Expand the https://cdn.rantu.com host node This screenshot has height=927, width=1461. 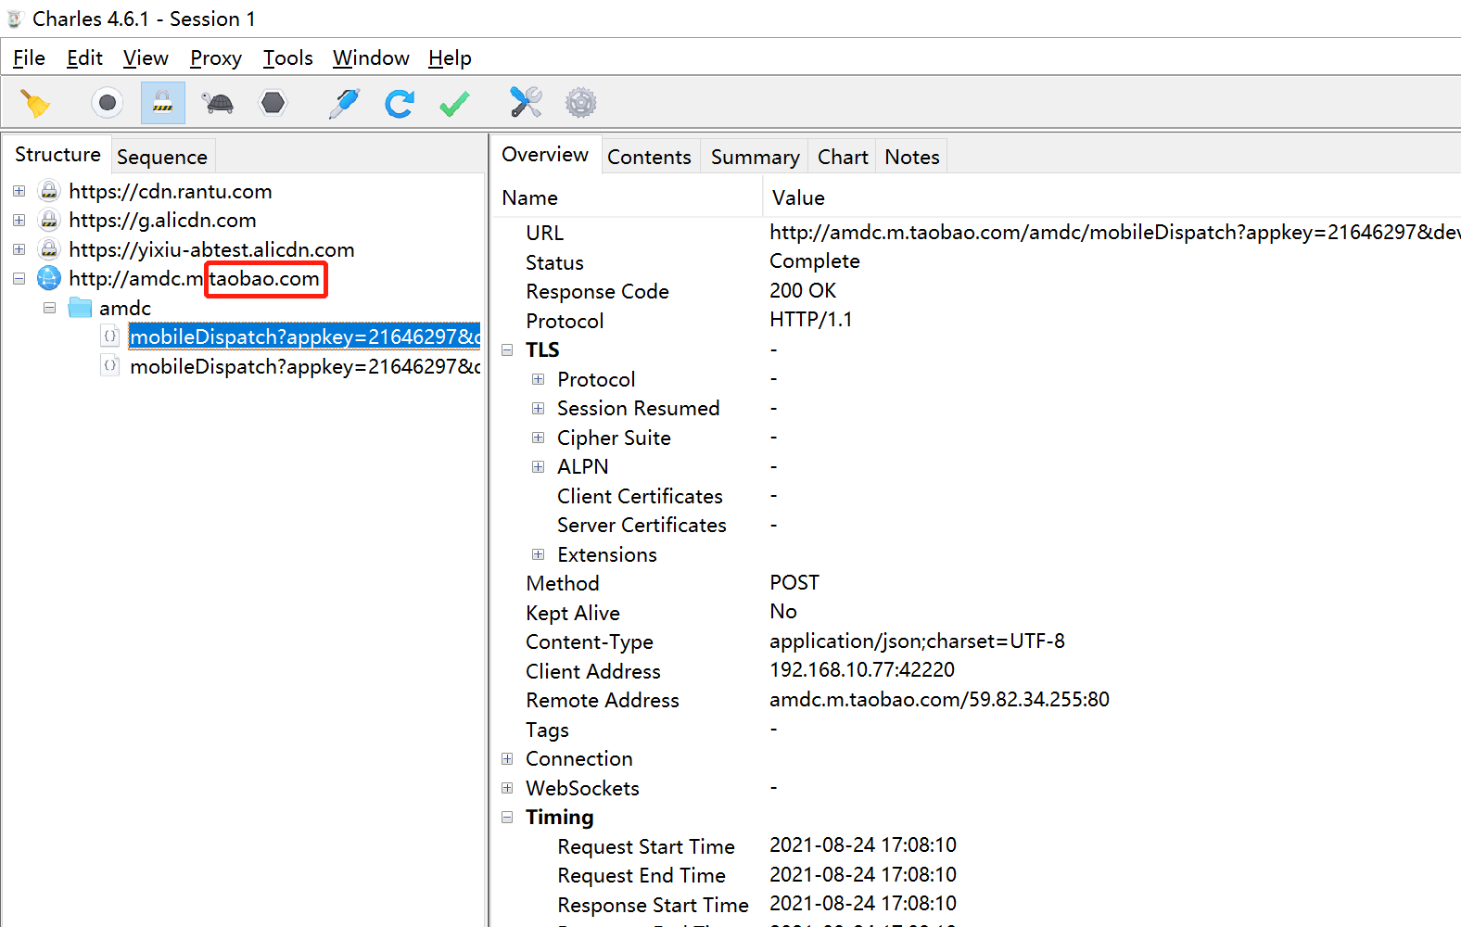(x=19, y=191)
